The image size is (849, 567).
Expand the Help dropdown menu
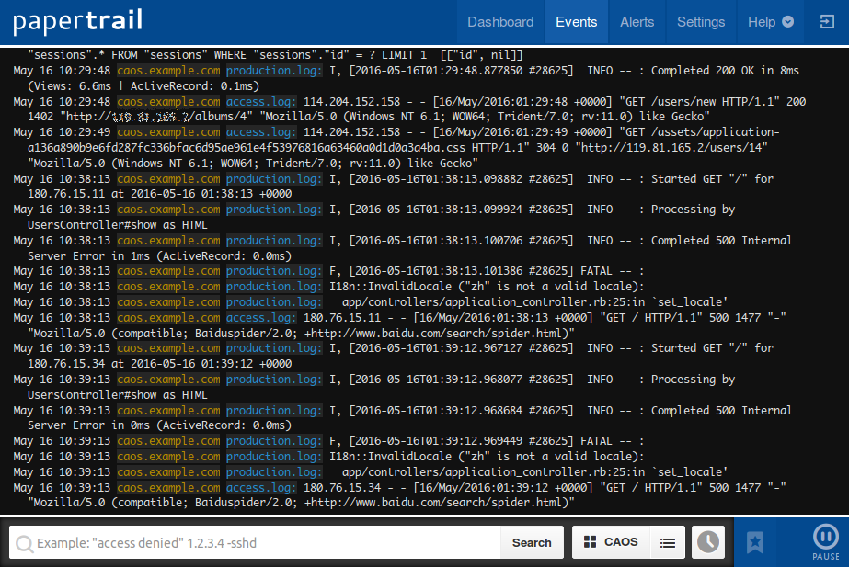770,22
